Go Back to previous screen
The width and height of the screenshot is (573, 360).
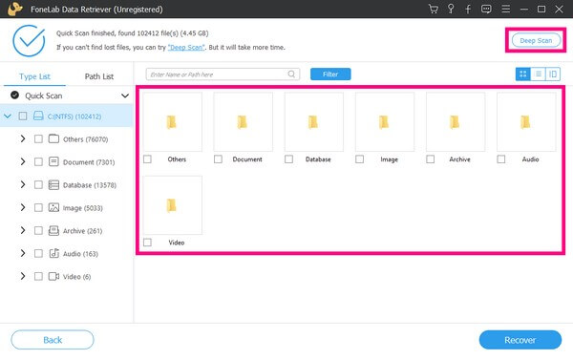53,340
